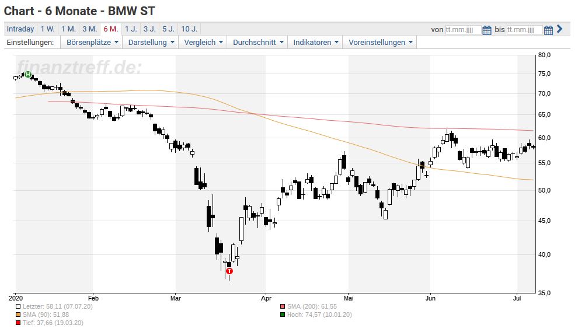This screenshot has width=578, height=332.
Task: Select the 10 J. time range tab
Action: point(189,29)
